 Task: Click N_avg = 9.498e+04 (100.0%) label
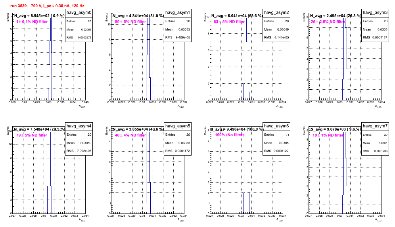(x=237, y=129)
